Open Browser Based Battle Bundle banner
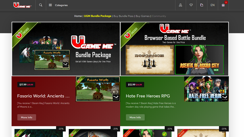The image size is (244, 137). click(174, 49)
